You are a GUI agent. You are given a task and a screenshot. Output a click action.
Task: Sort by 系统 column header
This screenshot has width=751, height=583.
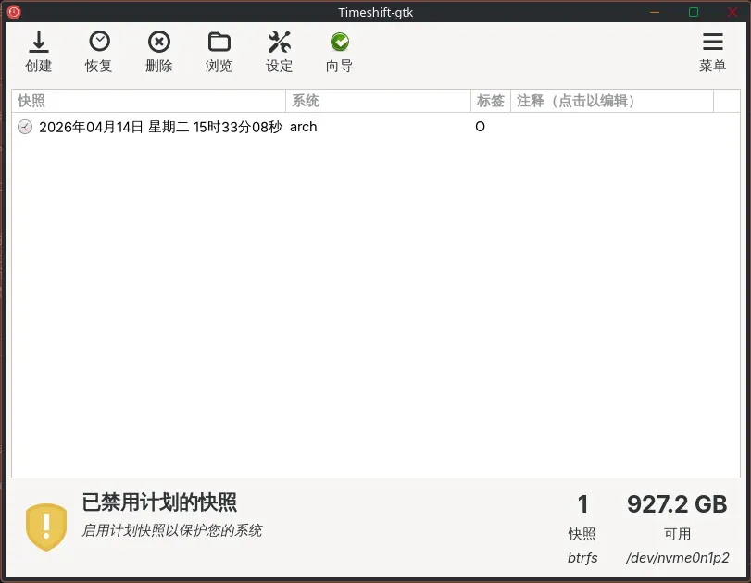click(x=379, y=101)
